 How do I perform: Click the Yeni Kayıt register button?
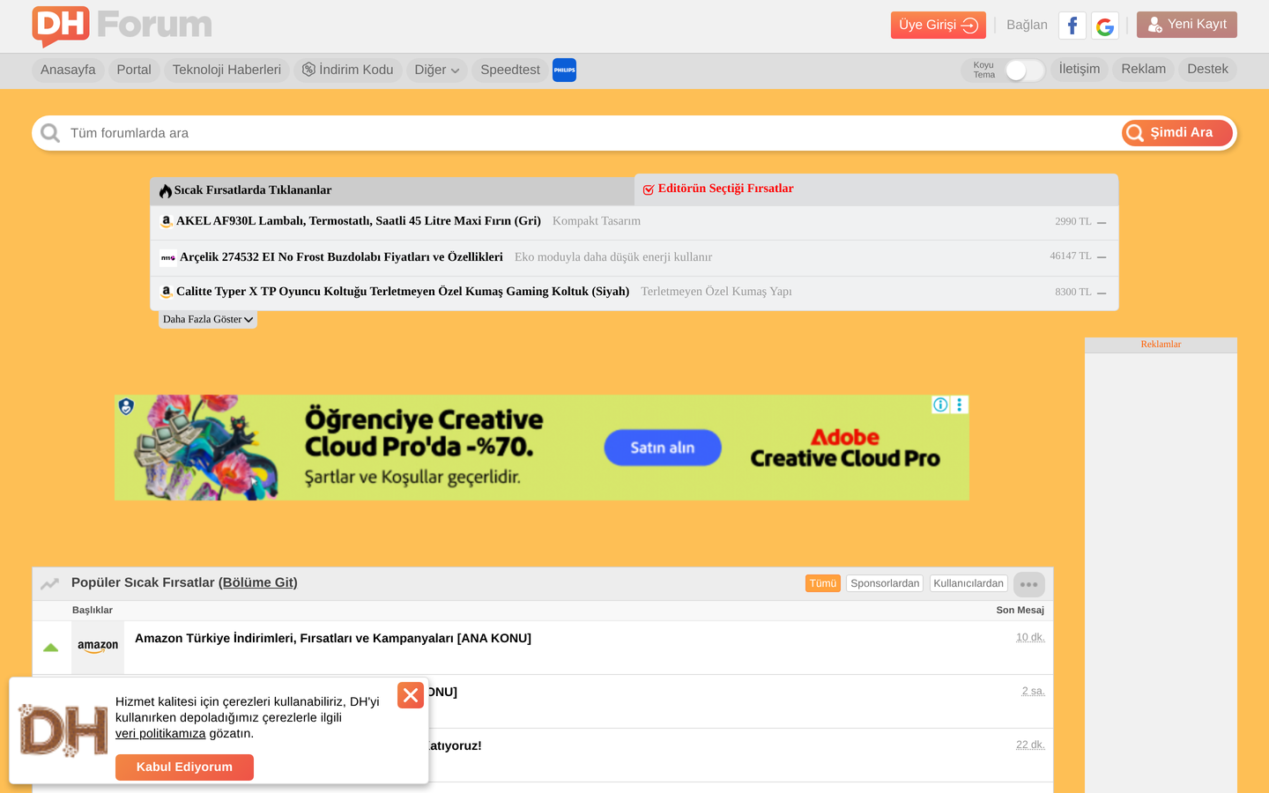[1187, 25]
